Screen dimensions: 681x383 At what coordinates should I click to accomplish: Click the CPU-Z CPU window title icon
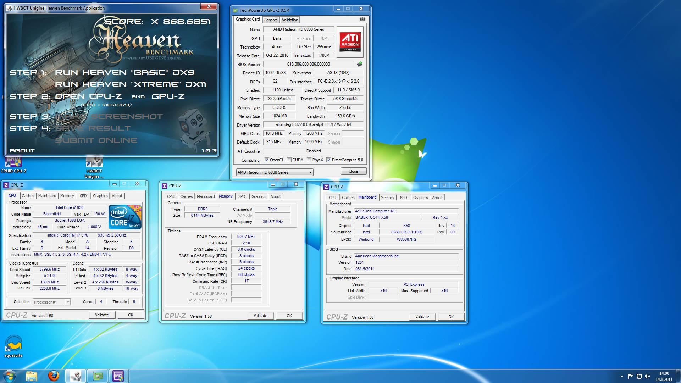click(x=6, y=185)
